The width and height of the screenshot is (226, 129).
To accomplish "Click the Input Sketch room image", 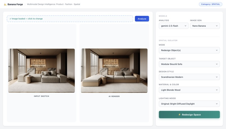I will click(41, 70).
